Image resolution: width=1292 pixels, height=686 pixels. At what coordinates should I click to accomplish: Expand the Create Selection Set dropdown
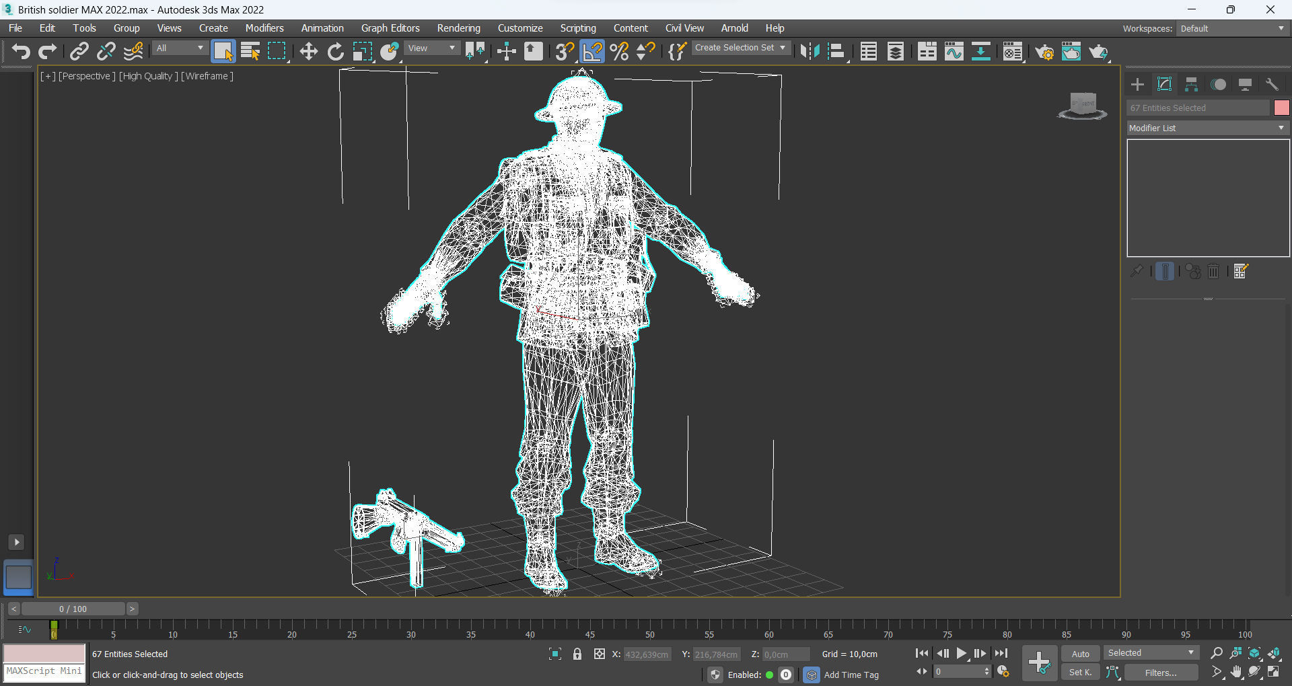pos(740,48)
